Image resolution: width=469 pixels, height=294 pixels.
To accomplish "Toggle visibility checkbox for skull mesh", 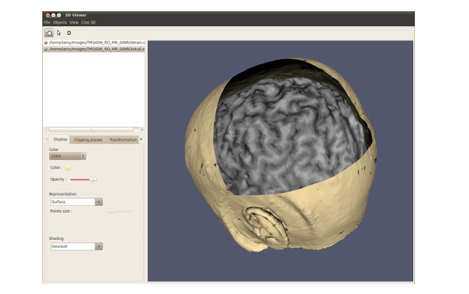I will tap(46, 48).
